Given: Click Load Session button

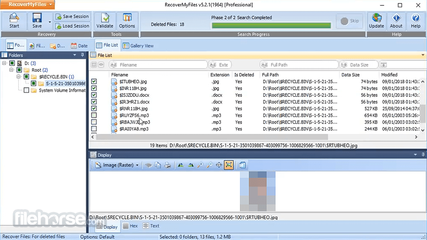Looking at the screenshot, I should click(72, 26).
